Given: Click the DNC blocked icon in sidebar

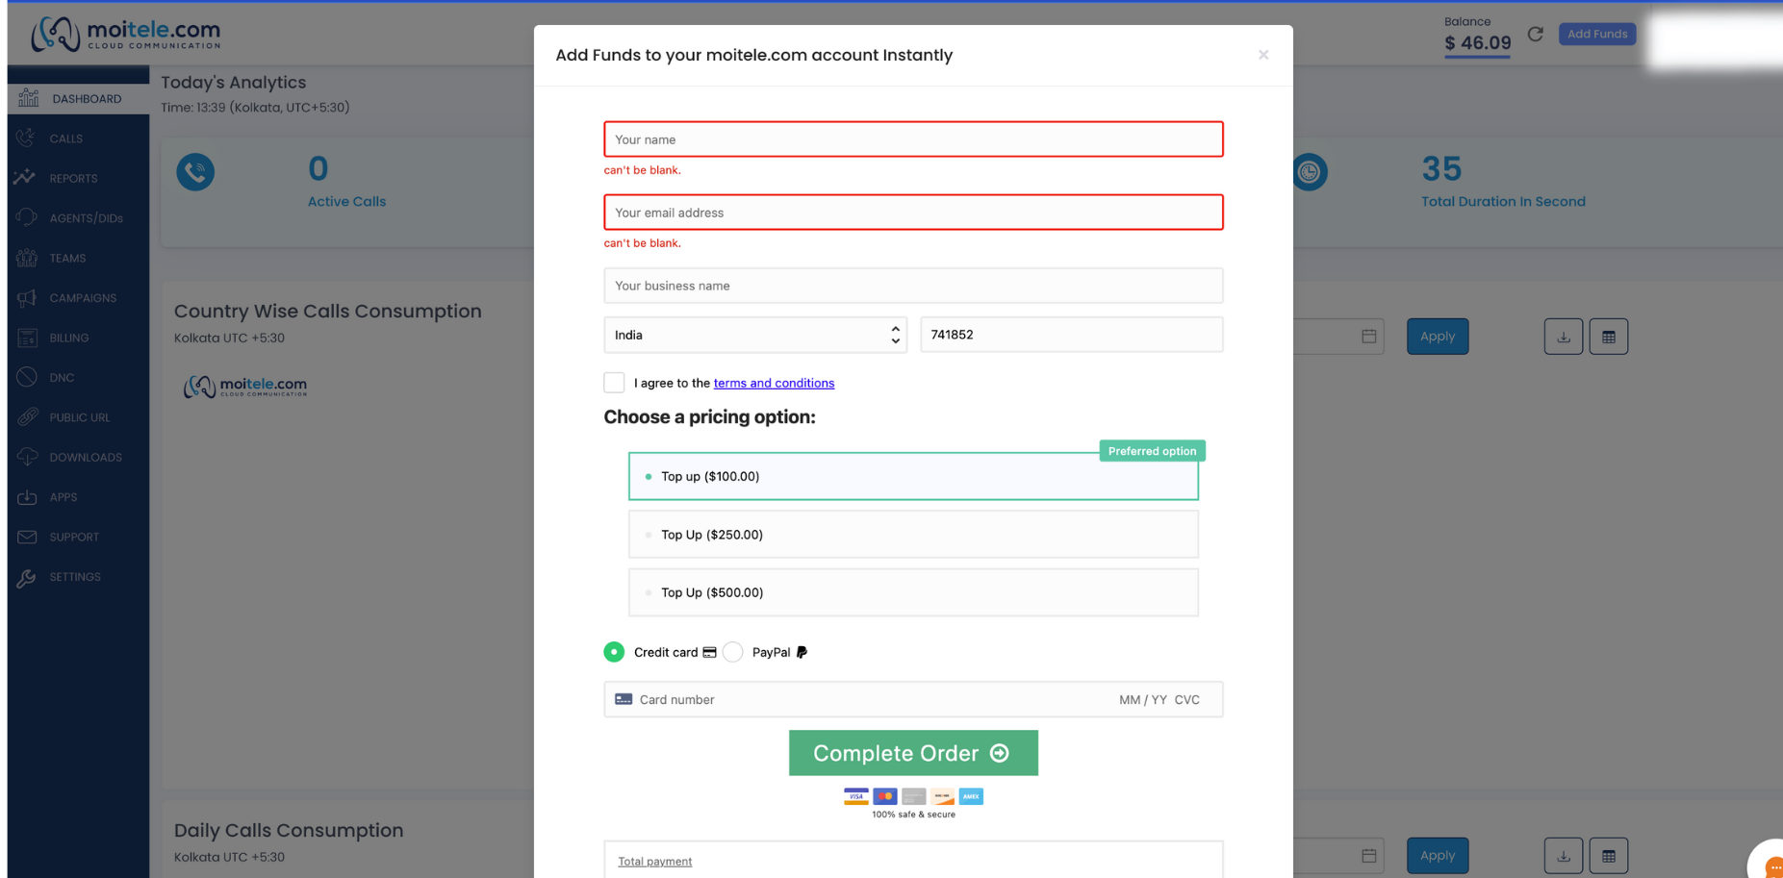Looking at the screenshot, I should click(26, 377).
